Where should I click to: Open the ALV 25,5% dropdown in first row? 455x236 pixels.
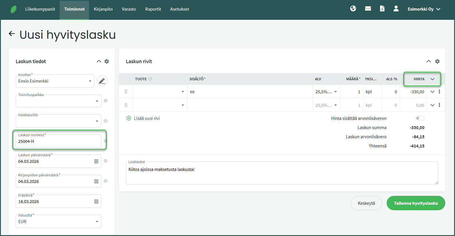tap(335, 92)
